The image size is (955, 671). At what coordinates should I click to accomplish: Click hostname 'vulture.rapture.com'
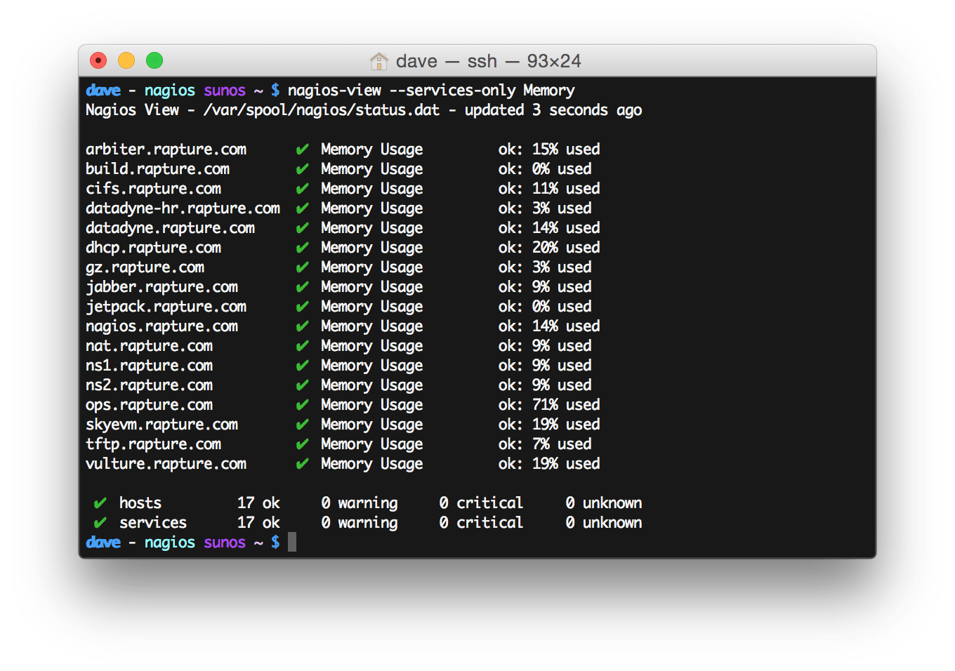[166, 464]
